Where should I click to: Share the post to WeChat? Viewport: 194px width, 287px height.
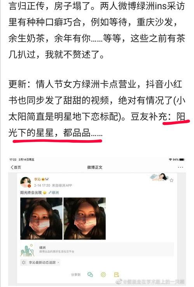pyautogui.click(x=90, y=275)
